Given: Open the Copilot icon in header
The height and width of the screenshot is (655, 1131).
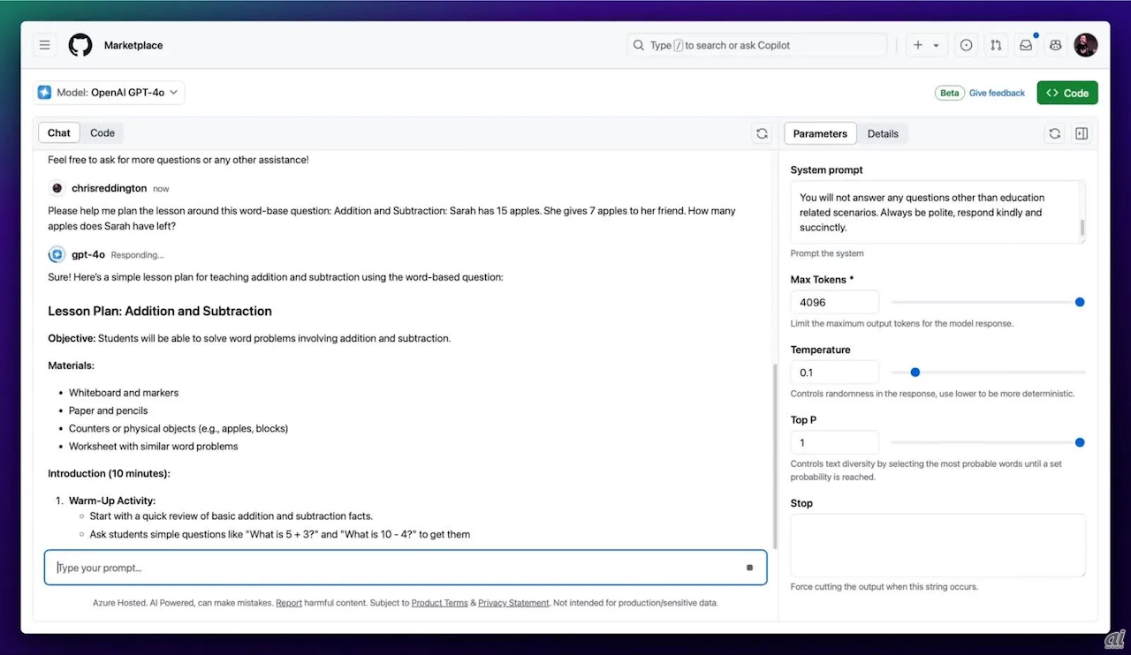Looking at the screenshot, I should coord(1055,45).
